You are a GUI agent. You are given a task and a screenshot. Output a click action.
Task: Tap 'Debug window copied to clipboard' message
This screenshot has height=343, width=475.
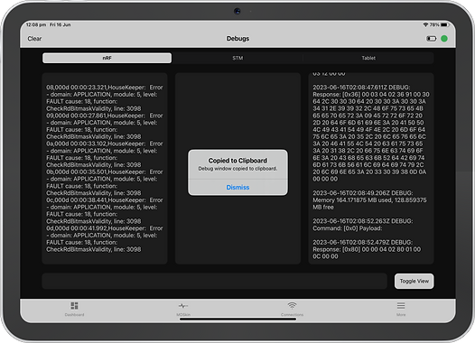(237, 169)
